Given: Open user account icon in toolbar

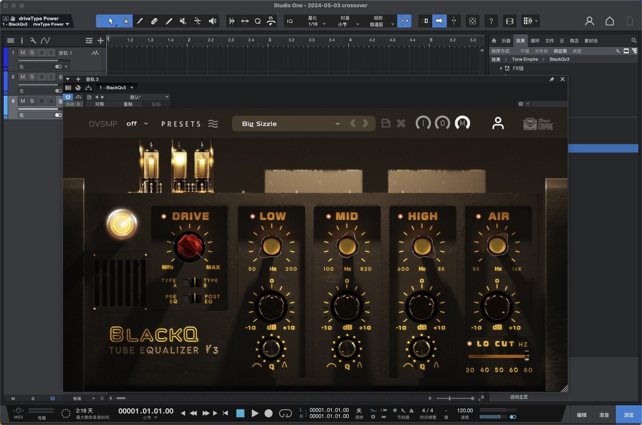Looking at the screenshot, I should (x=590, y=21).
